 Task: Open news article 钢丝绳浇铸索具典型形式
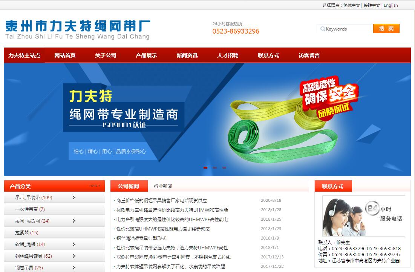(x=141, y=238)
